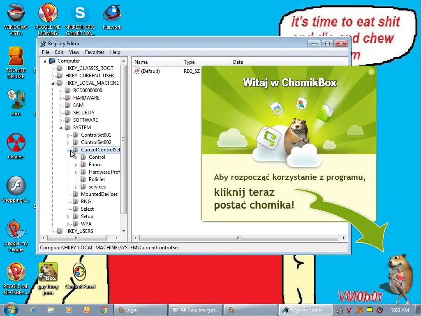
Task: Select the HKEY_USERS hive
Action: [x=79, y=231]
